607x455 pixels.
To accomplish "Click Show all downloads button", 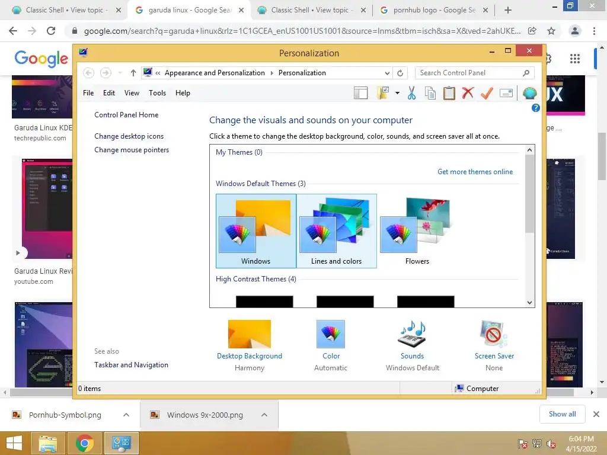I will (x=562, y=414).
